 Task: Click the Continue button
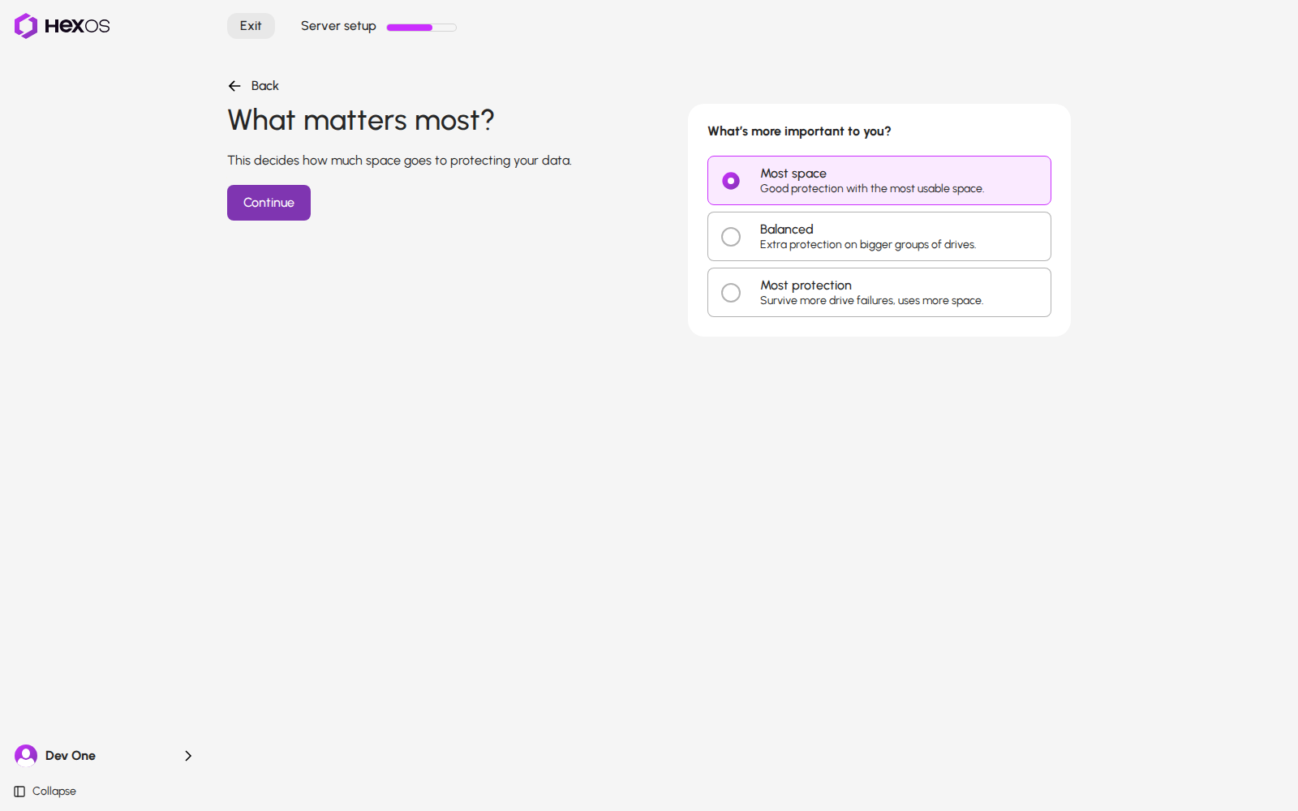coord(269,203)
